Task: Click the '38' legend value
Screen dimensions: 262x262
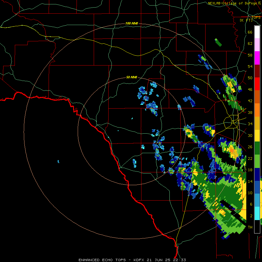Action: point(250,112)
